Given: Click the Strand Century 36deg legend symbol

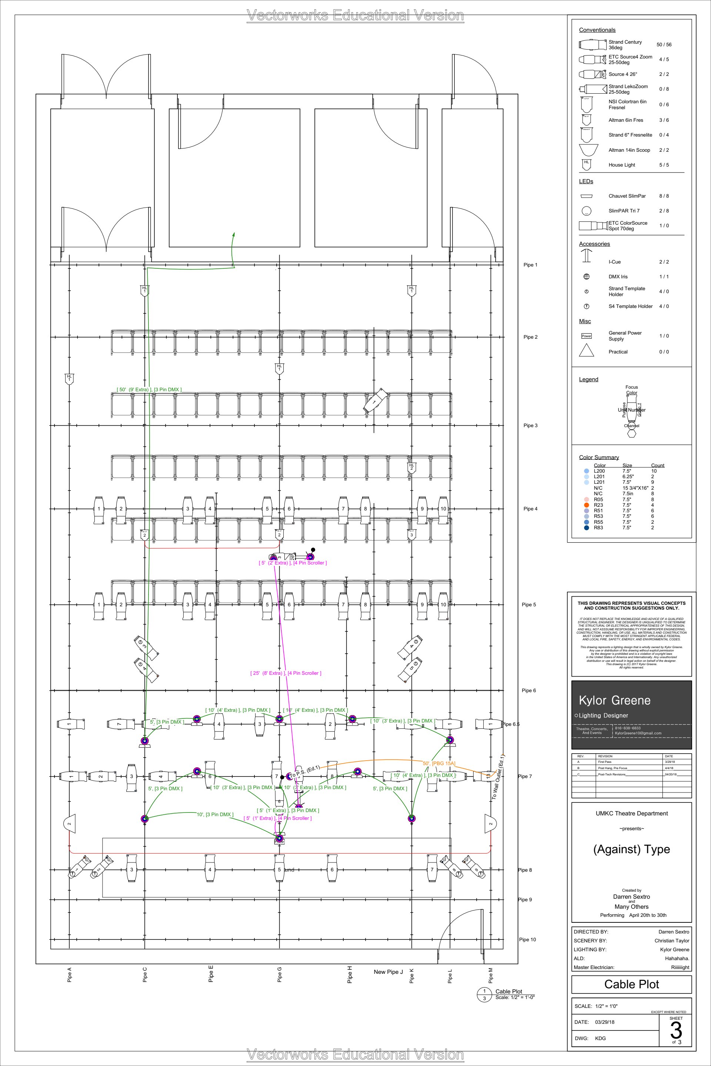Looking at the screenshot, I should 592,44.
